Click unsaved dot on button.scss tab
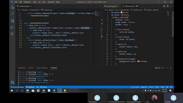The width and height of the screenshot is (183, 103). tap(137, 6)
